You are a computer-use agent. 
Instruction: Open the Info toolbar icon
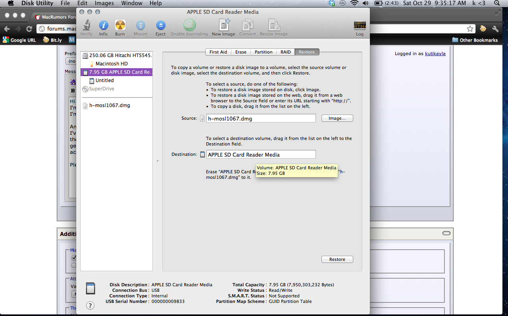click(103, 26)
